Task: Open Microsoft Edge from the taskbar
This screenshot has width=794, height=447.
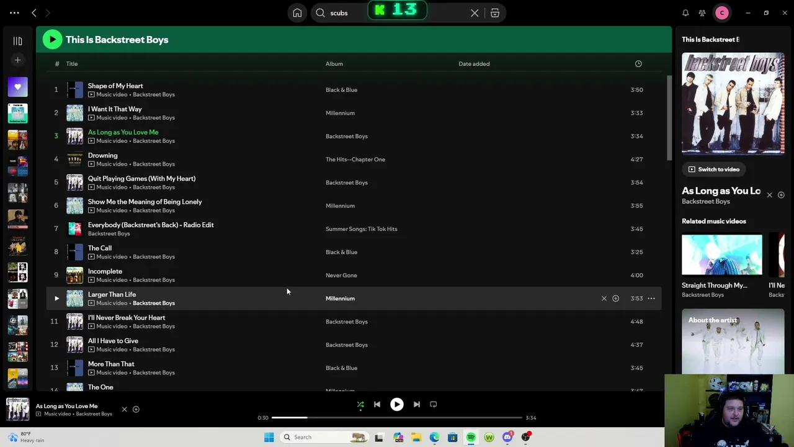Action: point(434,438)
